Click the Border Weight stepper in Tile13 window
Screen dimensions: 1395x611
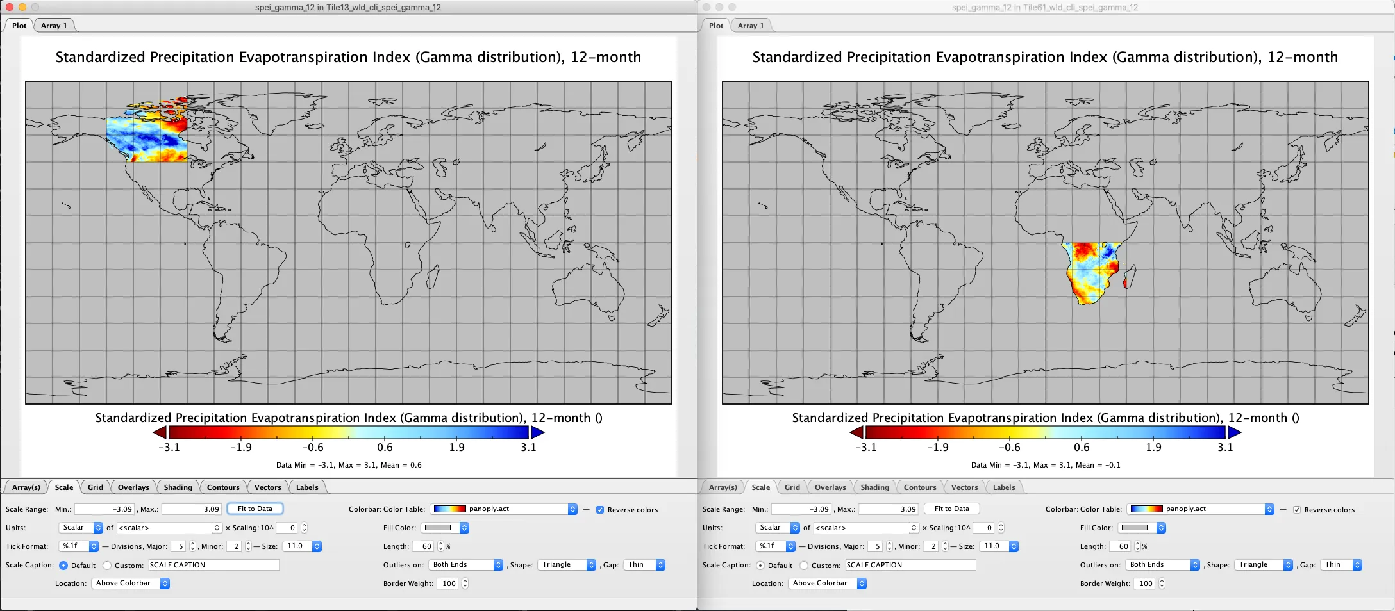point(465,583)
